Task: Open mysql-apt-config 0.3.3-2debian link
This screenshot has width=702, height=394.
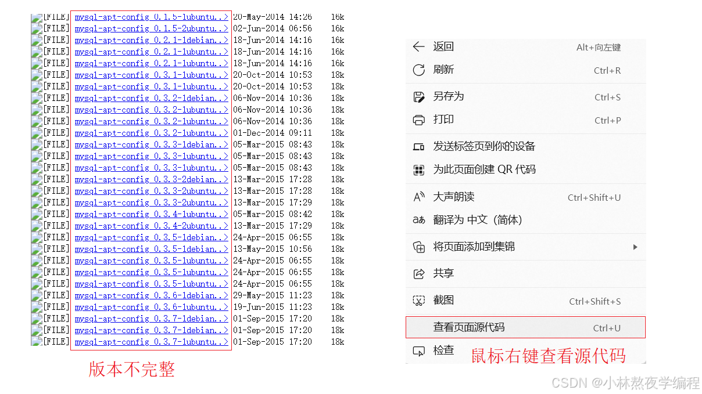Action: (152, 179)
